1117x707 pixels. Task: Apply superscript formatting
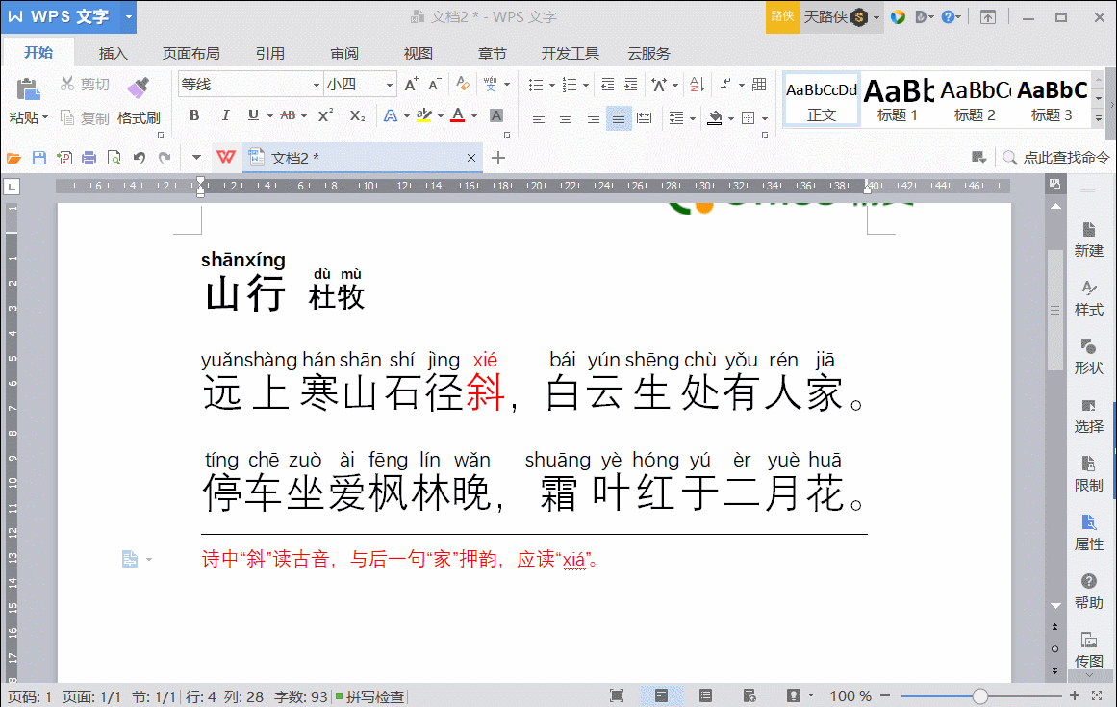325,115
